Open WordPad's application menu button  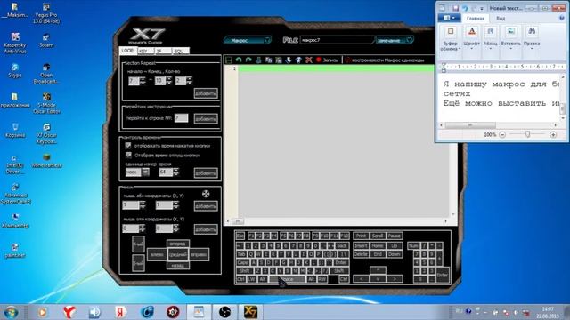(449, 18)
